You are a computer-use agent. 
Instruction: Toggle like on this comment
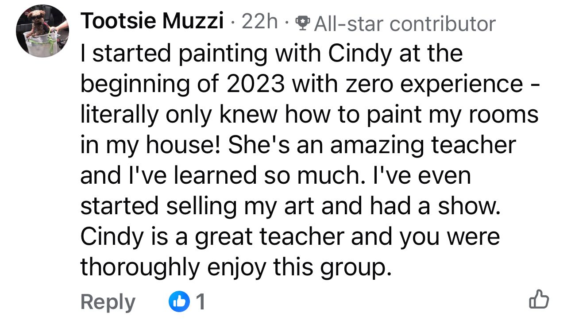[x=539, y=300]
